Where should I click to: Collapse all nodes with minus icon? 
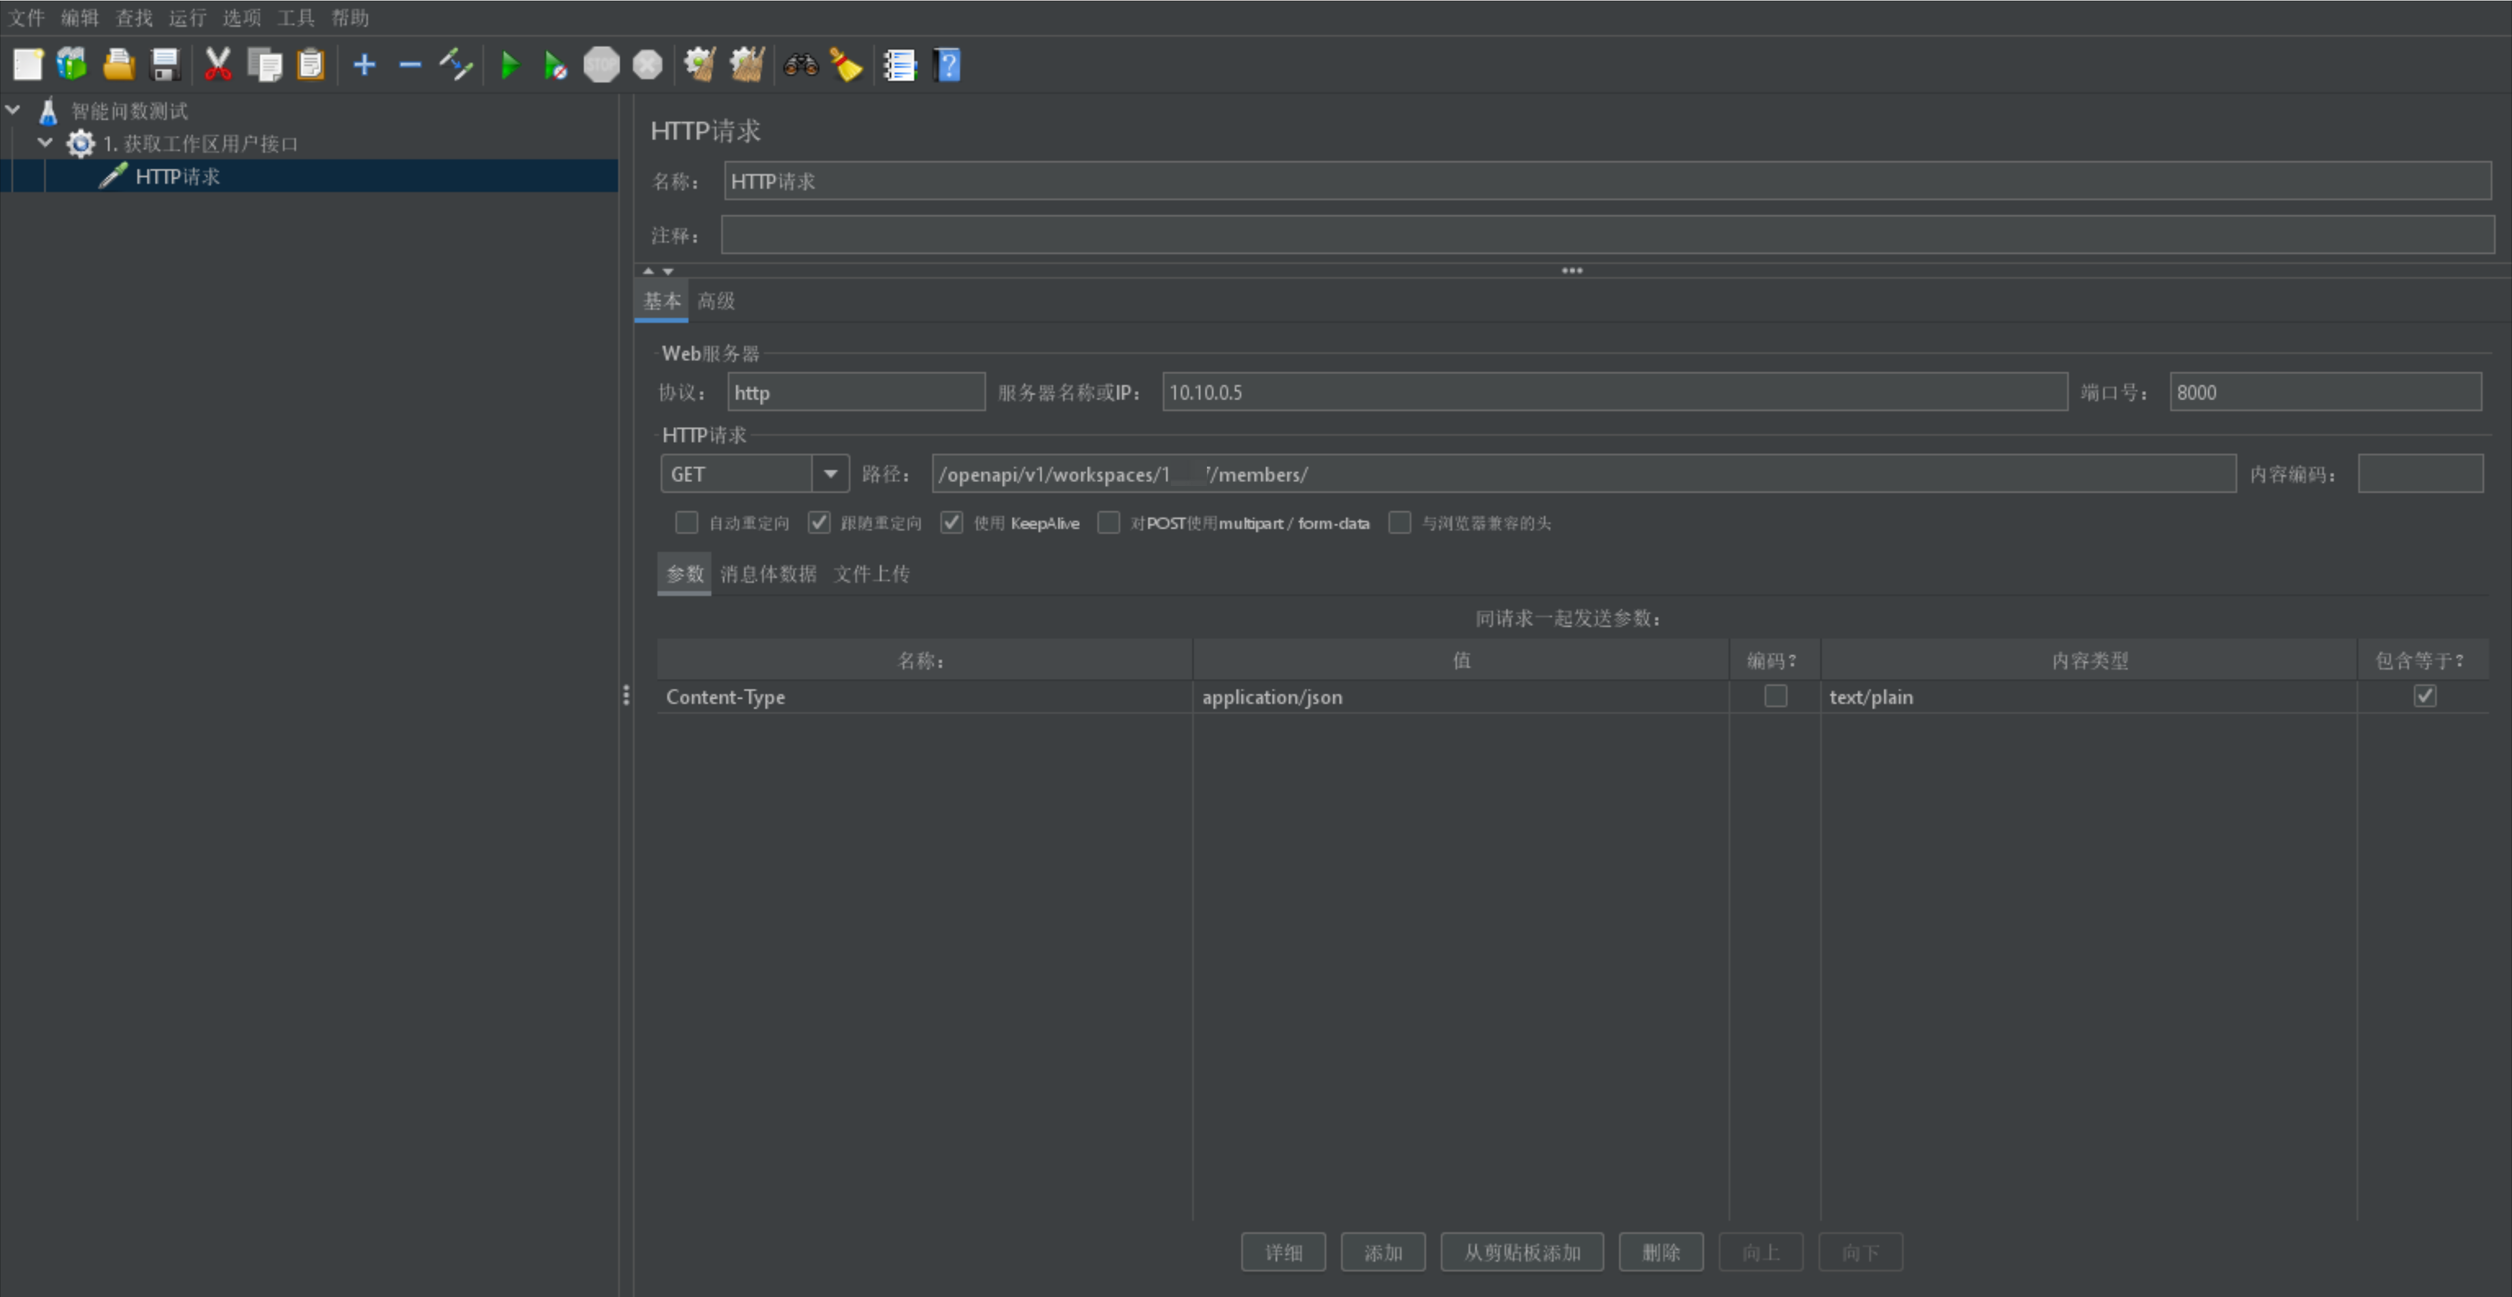410,65
